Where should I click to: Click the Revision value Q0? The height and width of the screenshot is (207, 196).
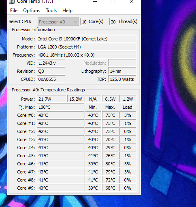pos(51,71)
